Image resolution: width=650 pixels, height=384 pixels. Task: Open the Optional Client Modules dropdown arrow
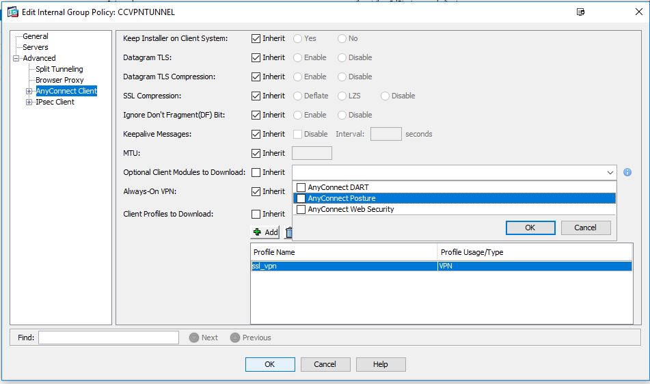click(610, 173)
